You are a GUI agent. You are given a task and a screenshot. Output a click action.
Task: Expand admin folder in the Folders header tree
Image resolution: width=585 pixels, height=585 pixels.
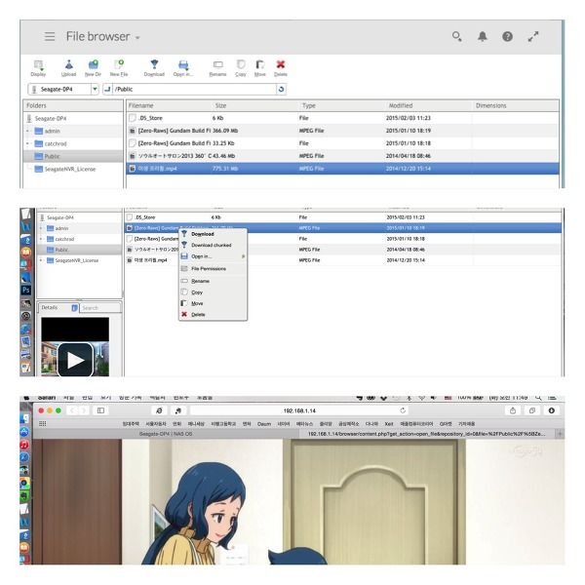[28, 131]
